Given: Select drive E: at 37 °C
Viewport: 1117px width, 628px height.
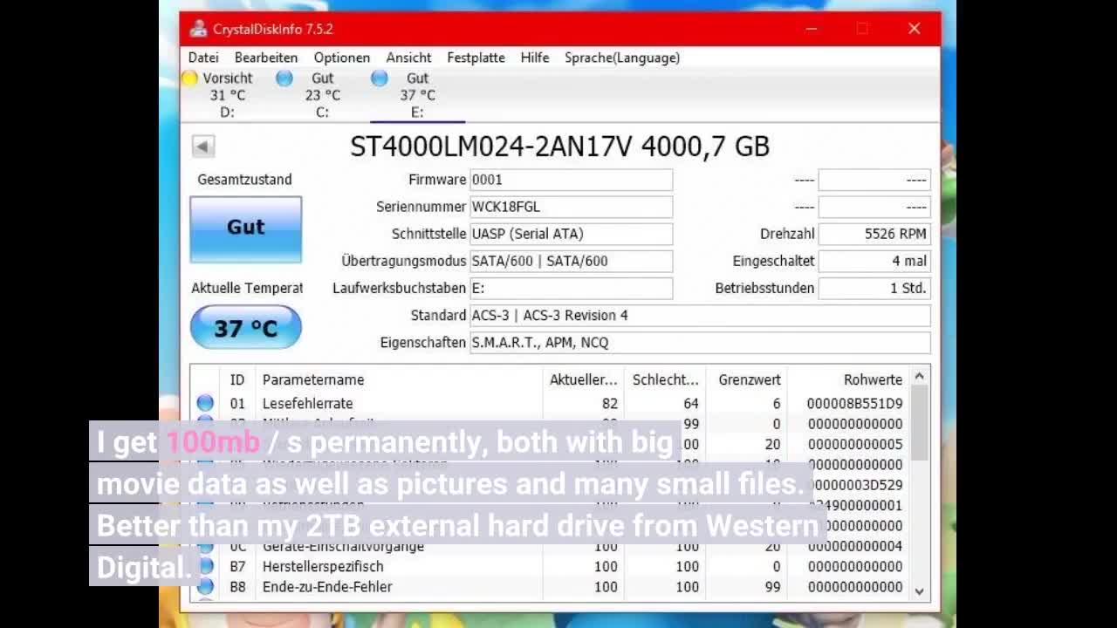Looking at the screenshot, I should (x=417, y=95).
